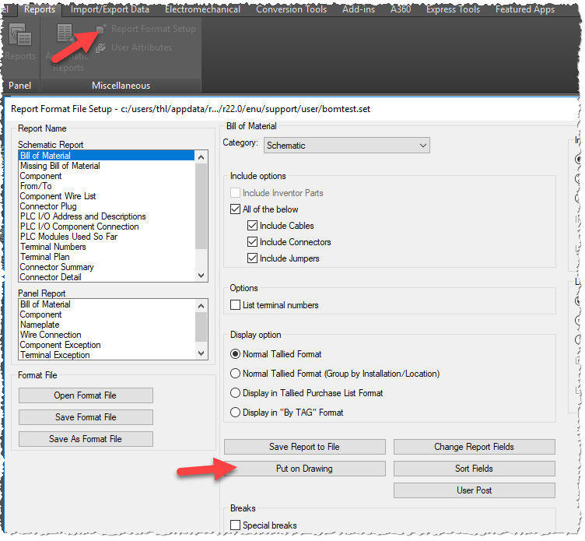Image resolution: width=585 pixels, height=541 pixels.
Task: Uncheck Include Cables option
Action: tap(252, 226)
